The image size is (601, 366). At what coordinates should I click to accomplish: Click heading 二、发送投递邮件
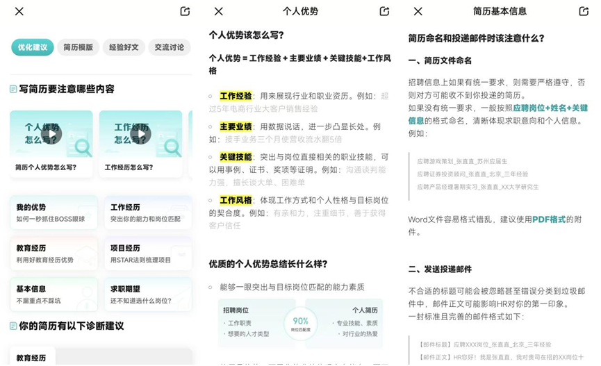pyautogui.click(x=440, y=269)
